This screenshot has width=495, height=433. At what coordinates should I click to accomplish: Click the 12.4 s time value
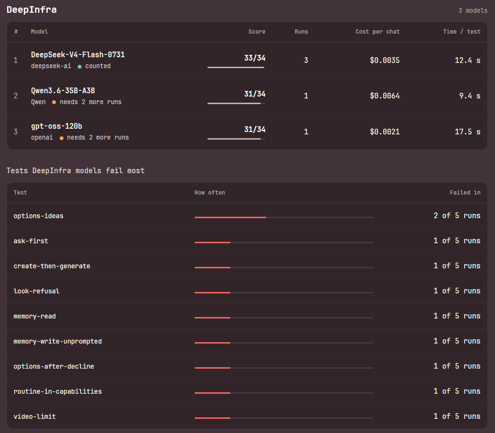468,60
